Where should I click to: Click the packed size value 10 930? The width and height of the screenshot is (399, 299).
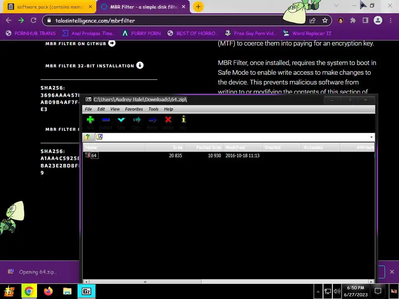214,156
